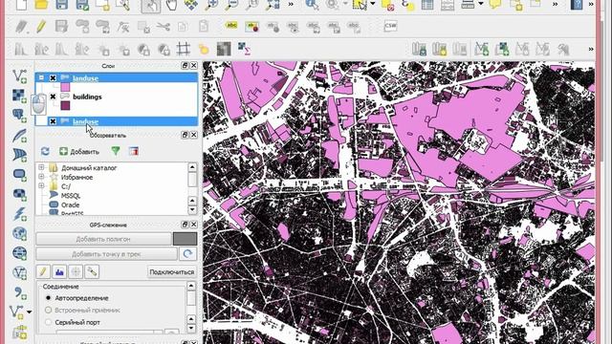Image resolution: width=612 pixels, height=344 pixels.
Task: Open Help with the question mark icon
Action: pos(577,5)
